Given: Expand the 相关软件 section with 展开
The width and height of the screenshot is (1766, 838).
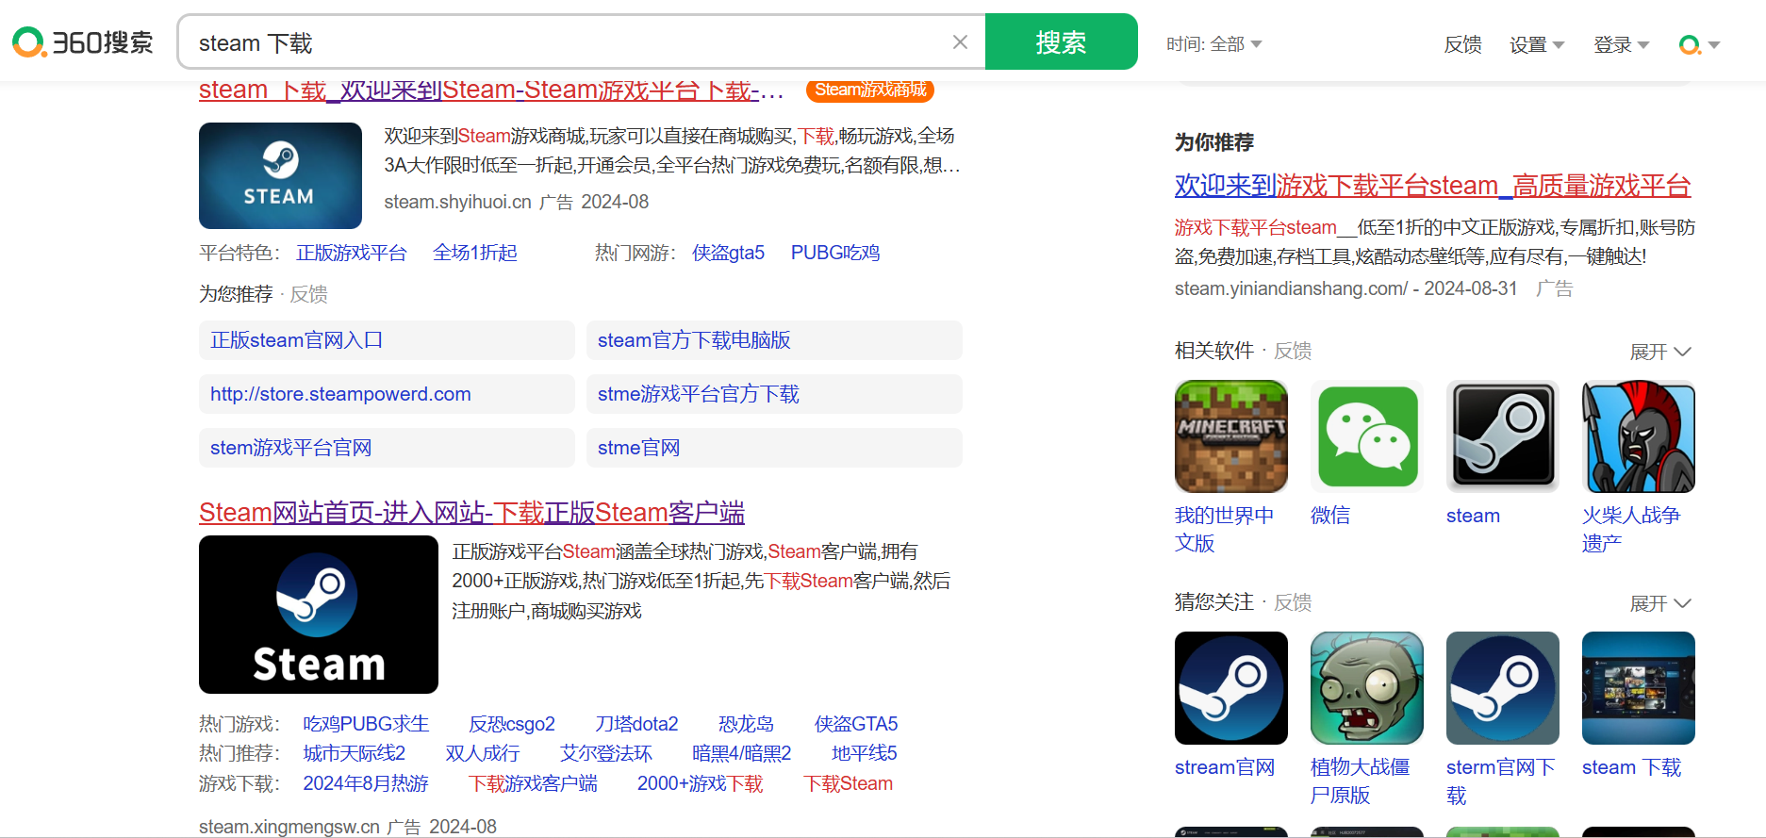Looking at the screenshot, I should pos(1659,352).
